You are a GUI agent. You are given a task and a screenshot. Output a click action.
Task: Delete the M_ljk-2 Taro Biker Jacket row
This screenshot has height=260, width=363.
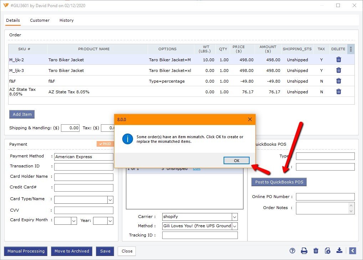(338, 60)
